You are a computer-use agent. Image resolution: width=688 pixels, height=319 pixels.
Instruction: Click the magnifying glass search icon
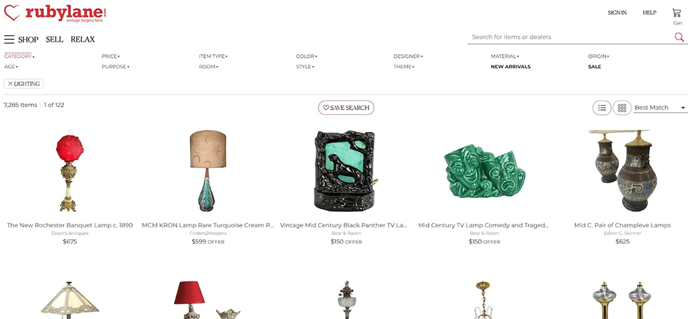pos(679,37)
